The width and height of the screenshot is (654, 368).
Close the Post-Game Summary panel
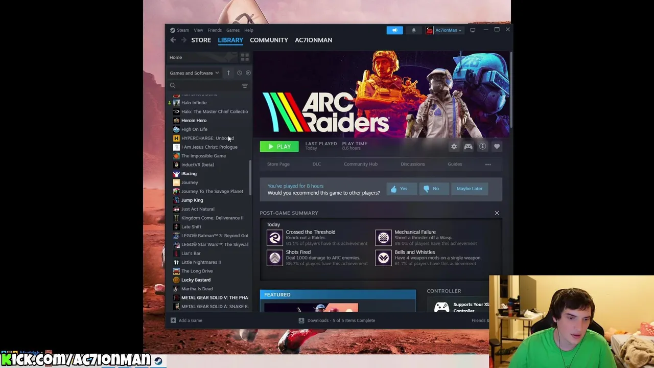[x=497, y=213]
